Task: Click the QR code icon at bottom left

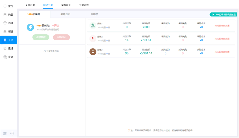Action: pos(5,133)
